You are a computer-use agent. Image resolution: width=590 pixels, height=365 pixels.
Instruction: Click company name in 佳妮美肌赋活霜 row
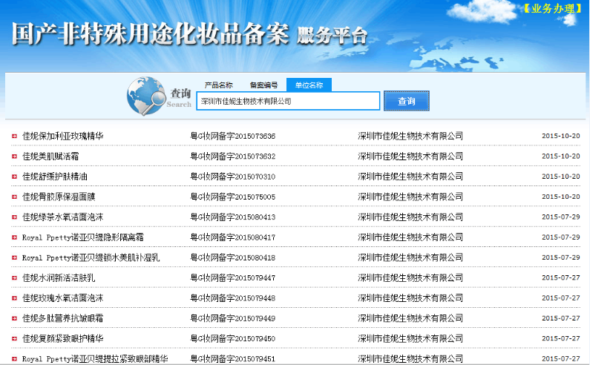tap(410, 156)
